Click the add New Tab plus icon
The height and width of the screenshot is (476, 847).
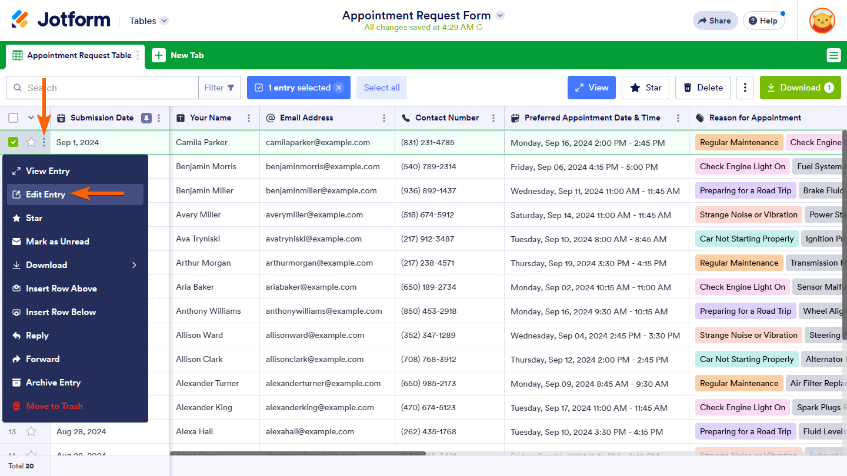pos(159,55)
